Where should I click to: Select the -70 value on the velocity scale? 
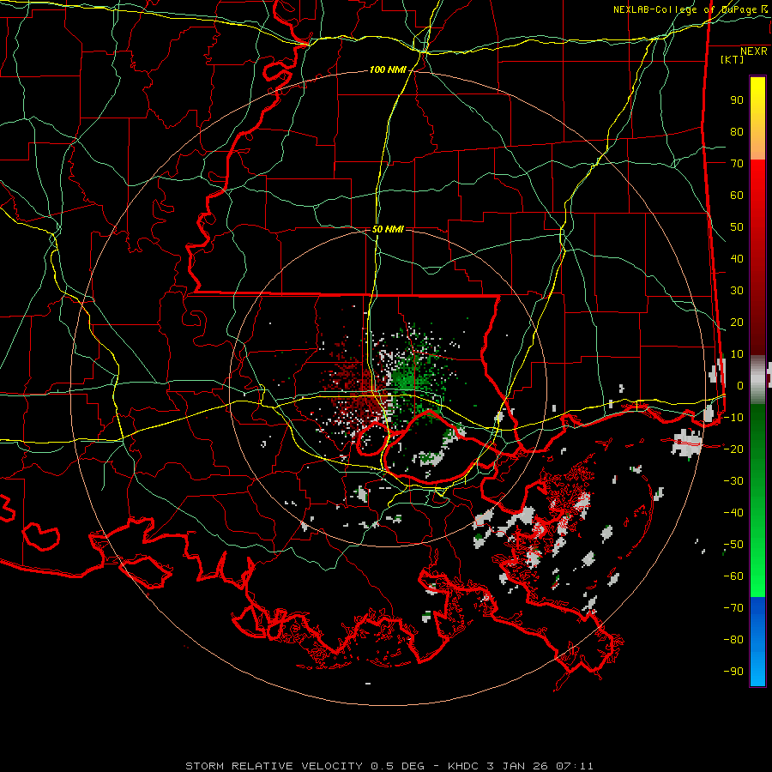click(733, 608)
